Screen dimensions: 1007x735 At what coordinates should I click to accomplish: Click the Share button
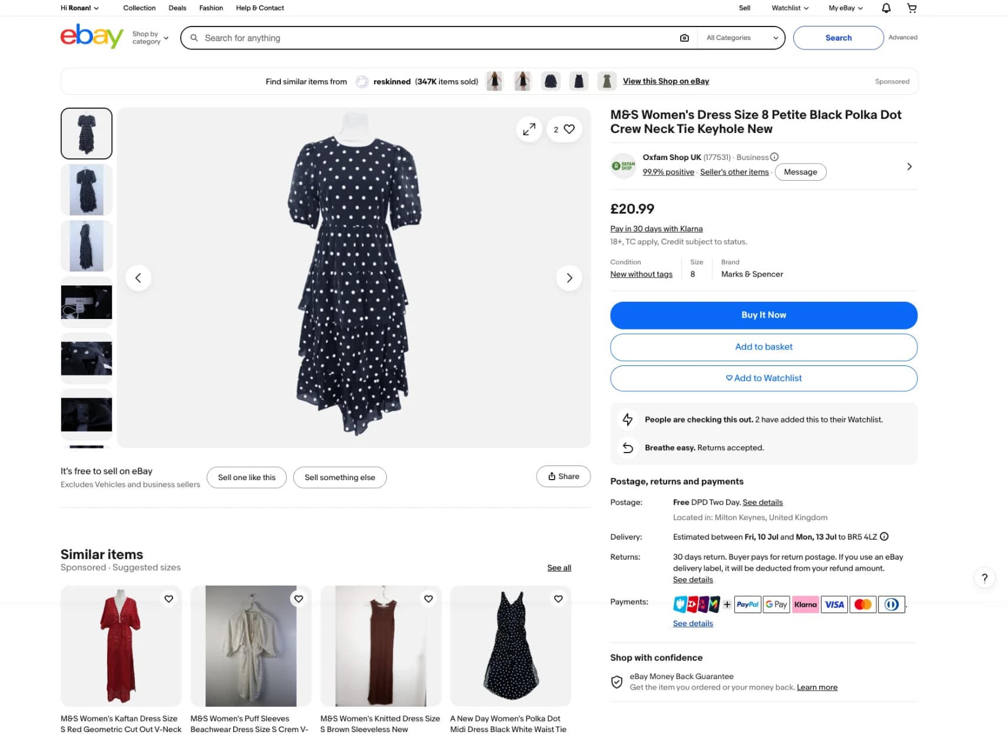pyautogui.click(x=564, y=477)
